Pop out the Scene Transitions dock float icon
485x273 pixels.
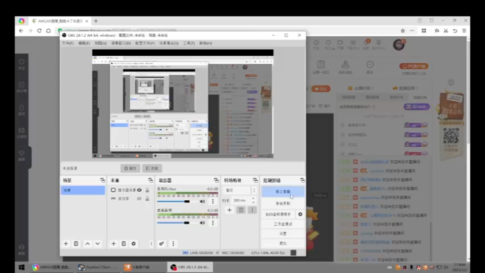point(255,180)
